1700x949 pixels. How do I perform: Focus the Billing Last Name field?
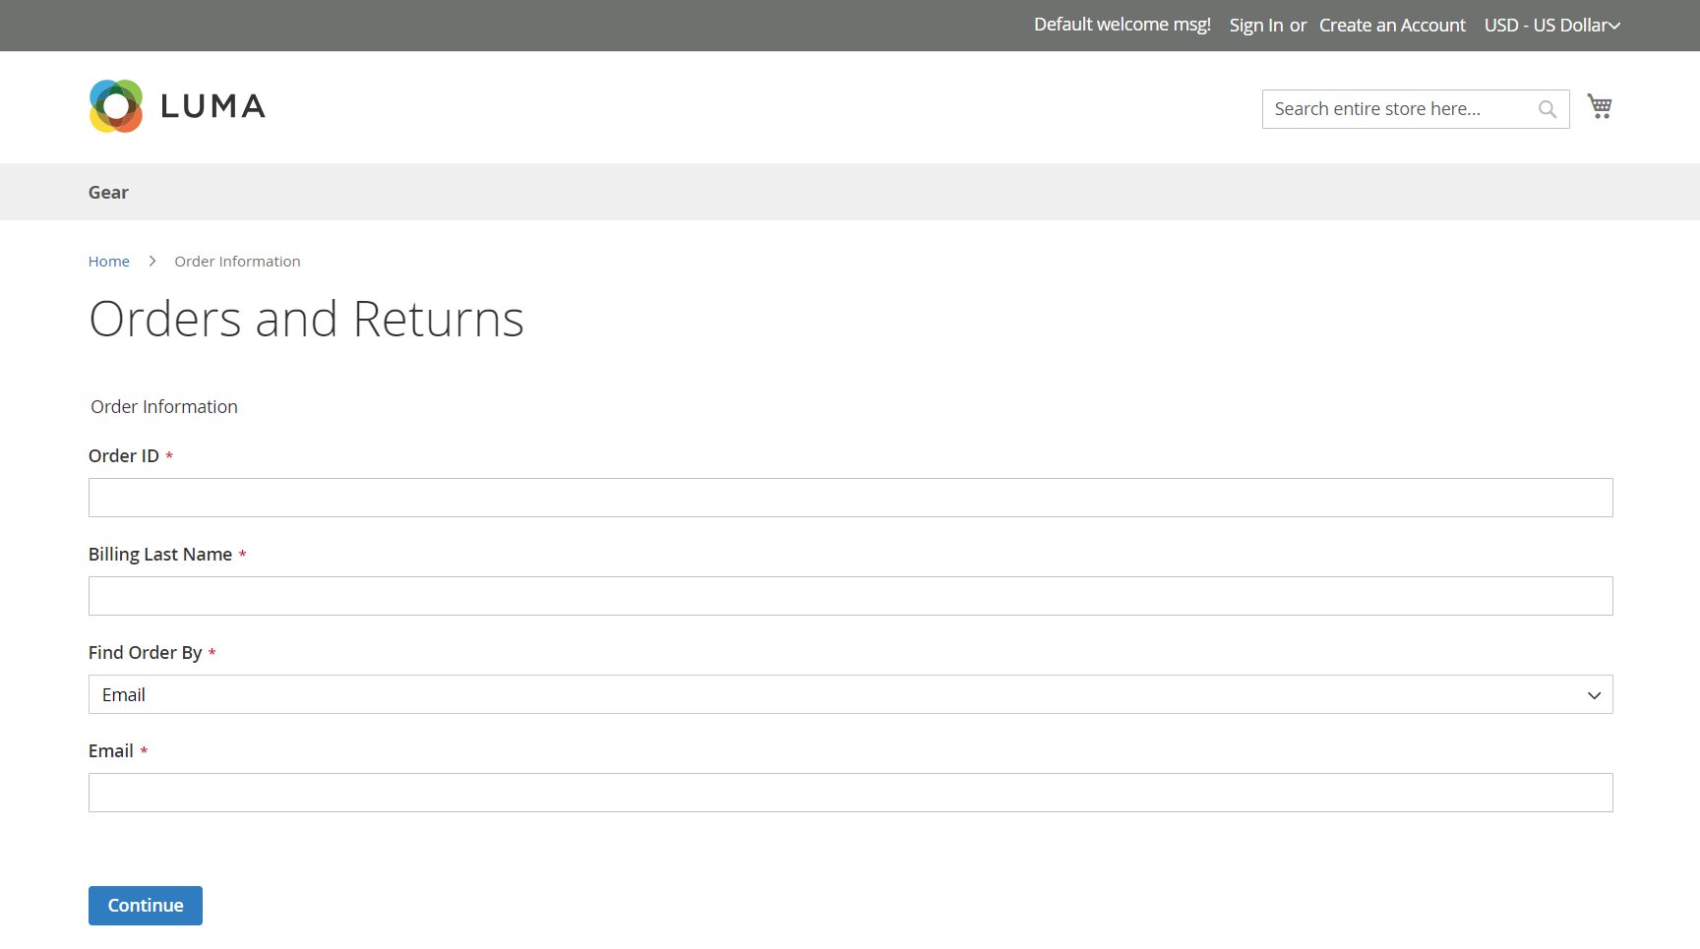coord(851,596)
